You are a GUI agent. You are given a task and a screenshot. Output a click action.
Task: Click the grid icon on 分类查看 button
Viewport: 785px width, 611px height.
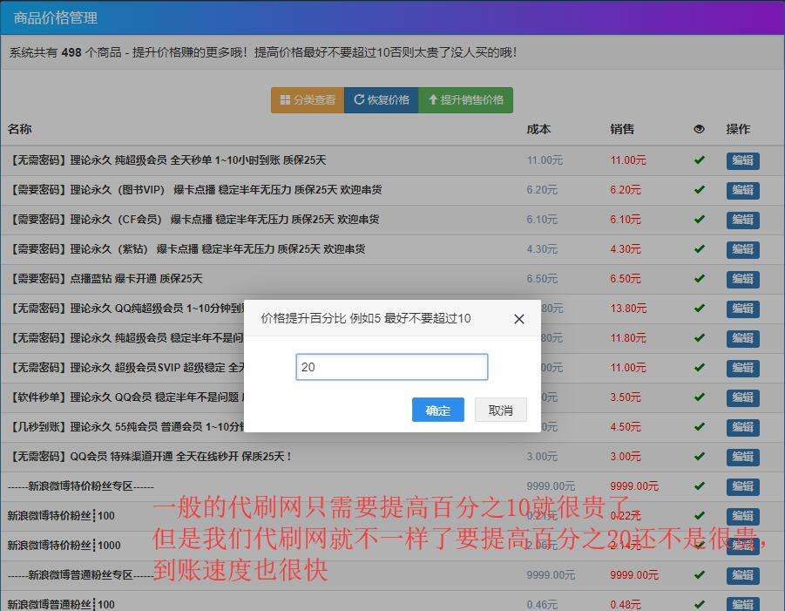(x=285, y=99)
